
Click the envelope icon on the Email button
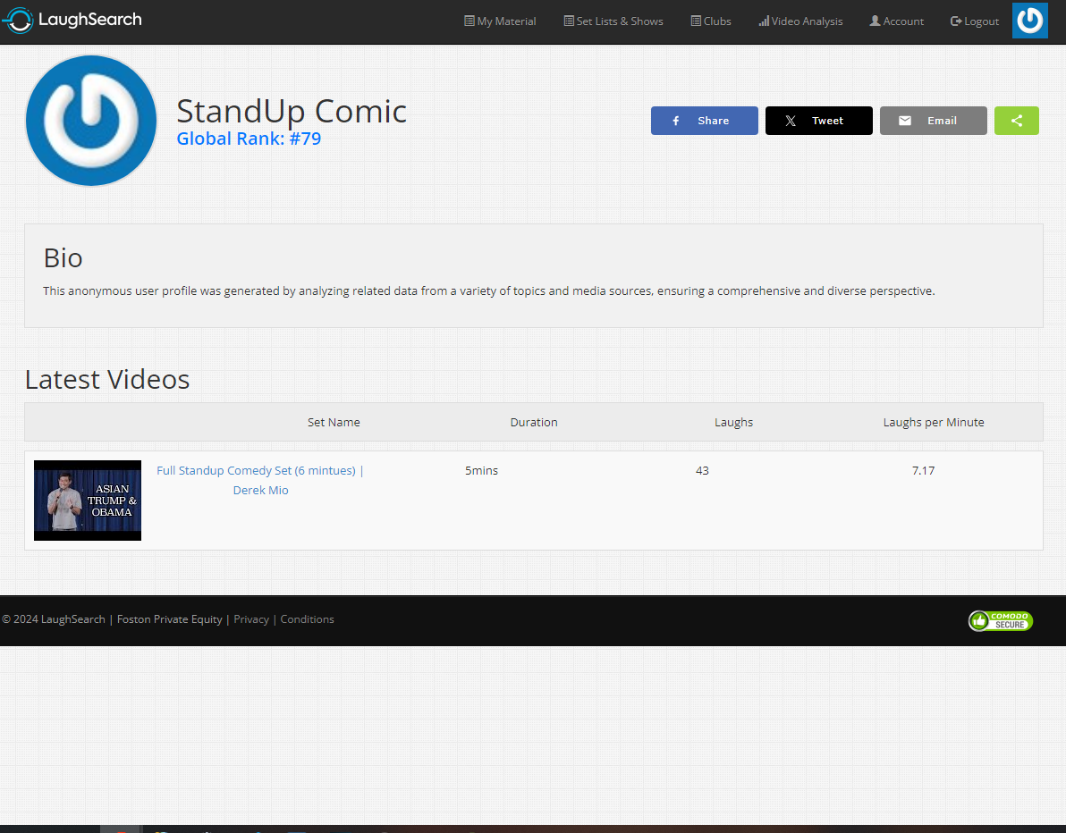click(x=905, y=121)
